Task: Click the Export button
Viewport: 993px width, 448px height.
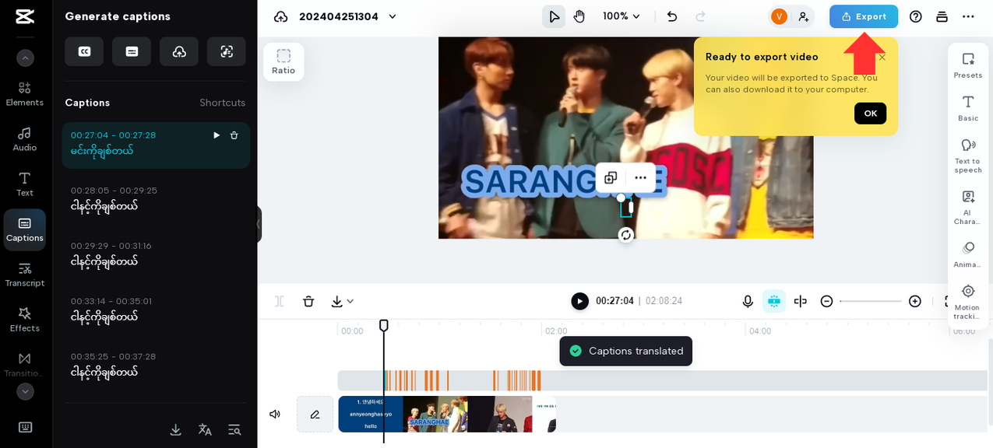Action: click(x=864, y=16)
